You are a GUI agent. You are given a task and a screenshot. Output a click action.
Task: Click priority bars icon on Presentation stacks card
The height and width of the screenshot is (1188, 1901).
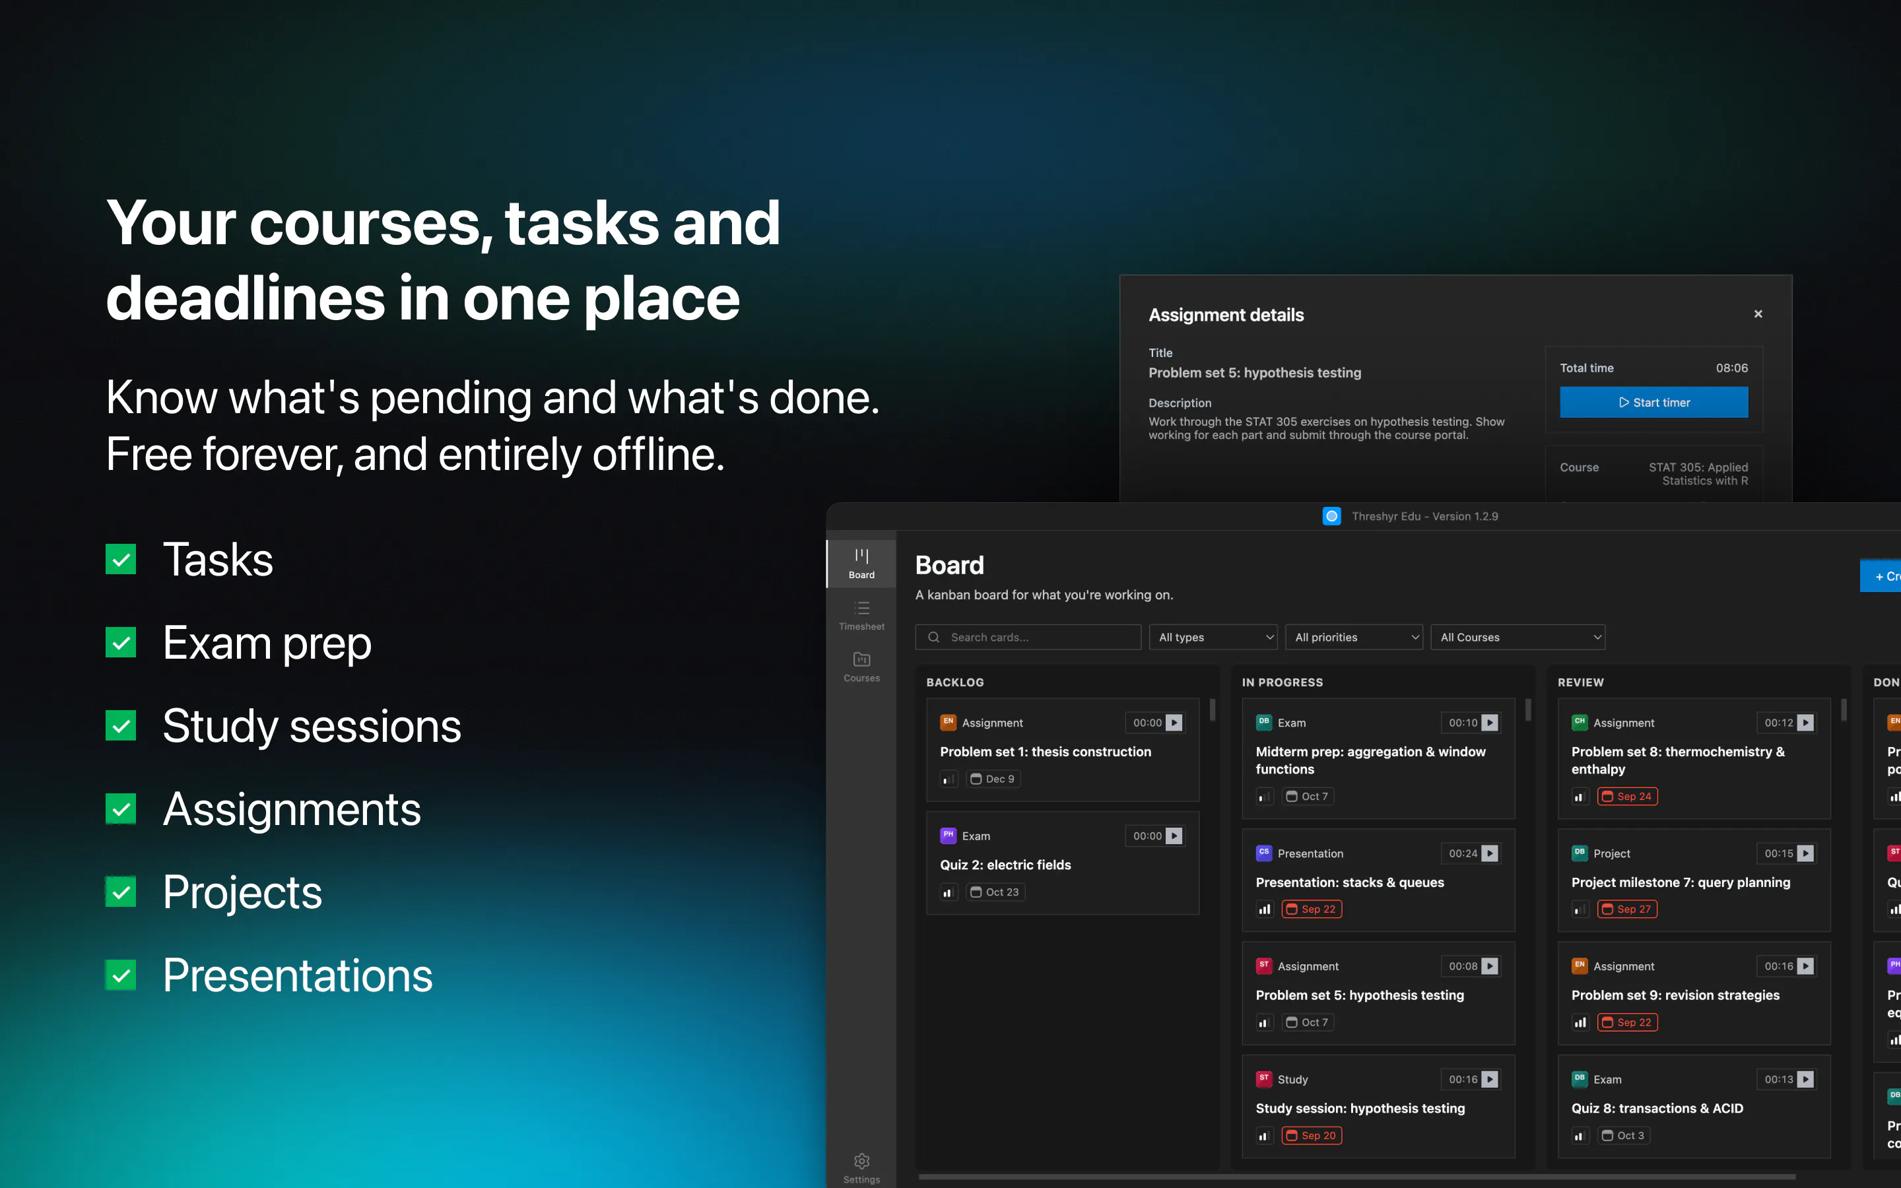(1265, 910)
